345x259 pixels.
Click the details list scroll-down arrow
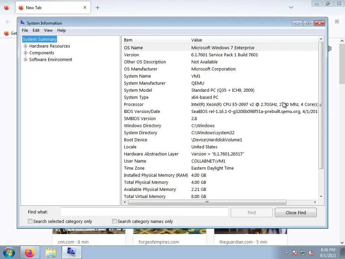[321, 197]
